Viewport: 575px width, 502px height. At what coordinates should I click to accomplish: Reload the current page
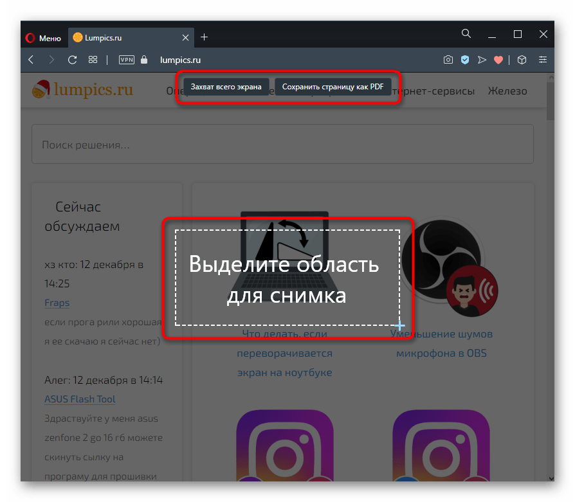(72, 60)
